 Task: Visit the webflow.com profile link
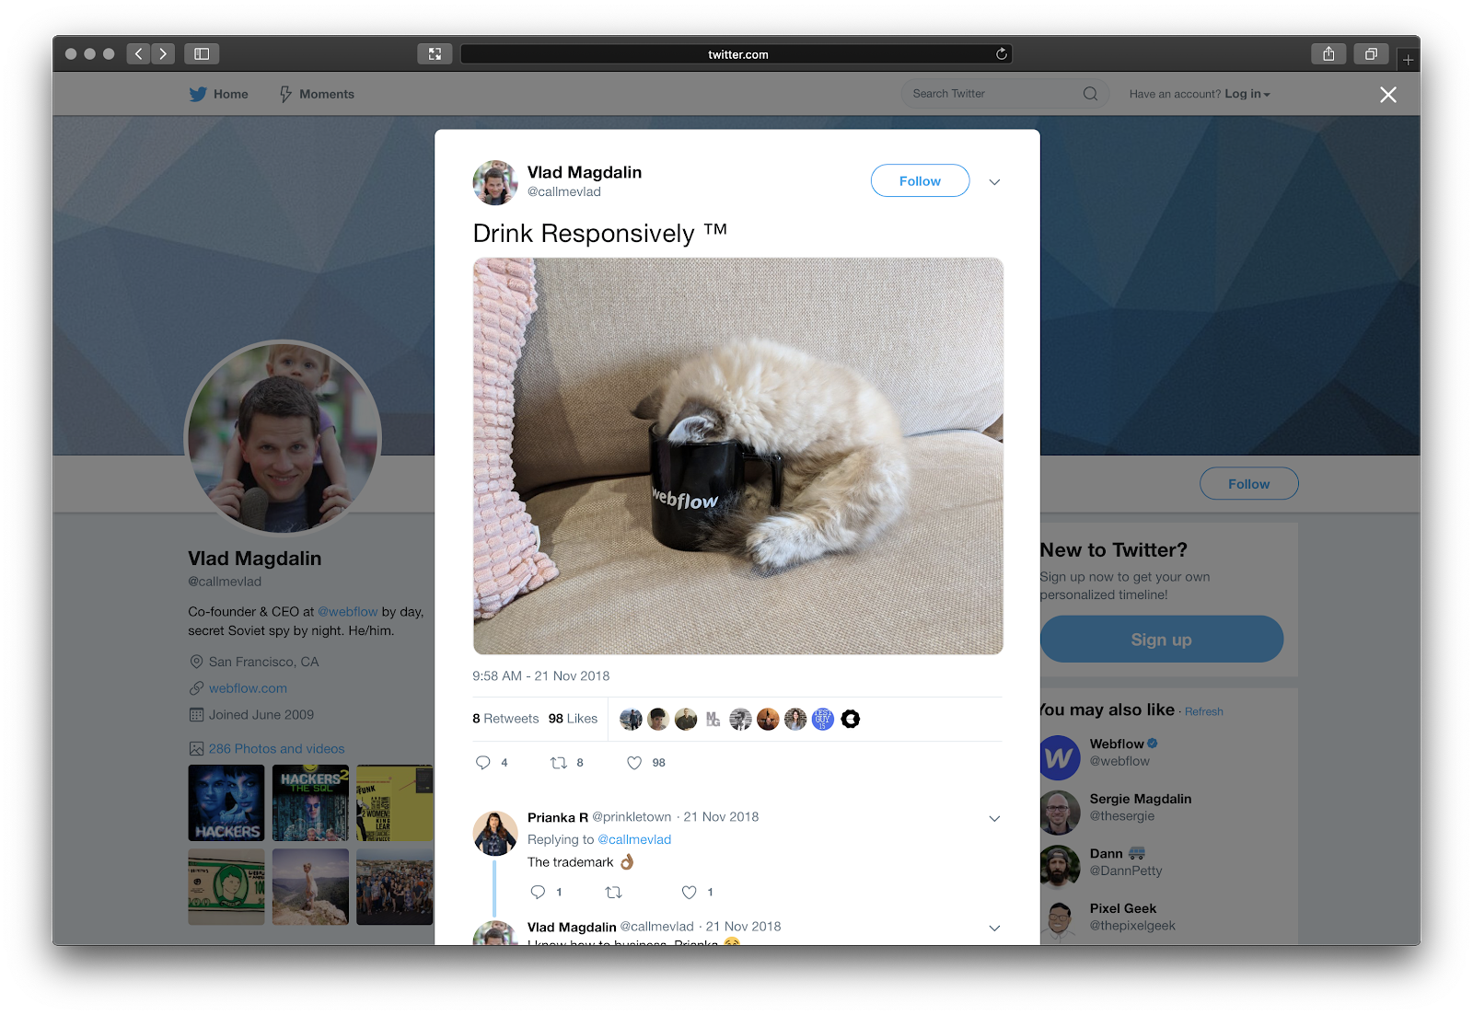248,688
